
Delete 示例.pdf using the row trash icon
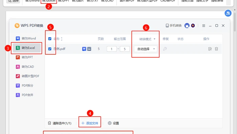point(216,49)
